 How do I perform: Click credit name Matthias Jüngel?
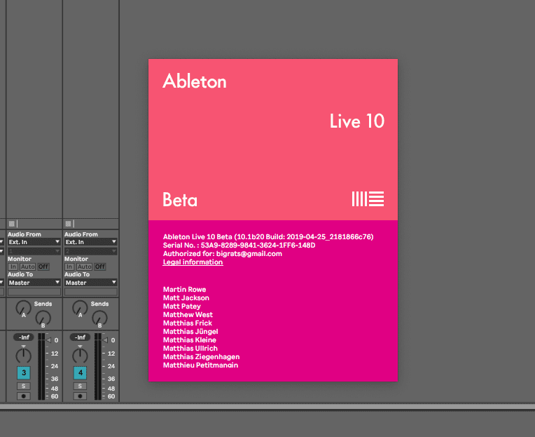coord(190,331)
